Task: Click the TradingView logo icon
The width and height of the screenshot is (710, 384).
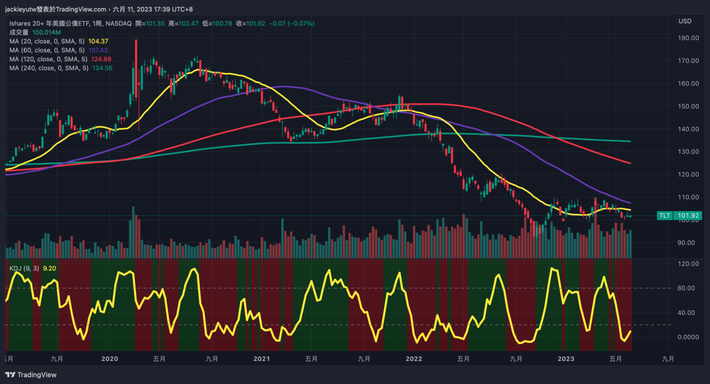Action: pos(10,375)
